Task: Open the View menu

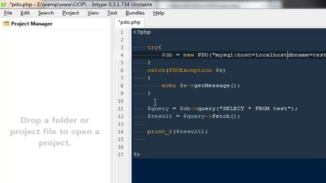Action: pos(93,13)
